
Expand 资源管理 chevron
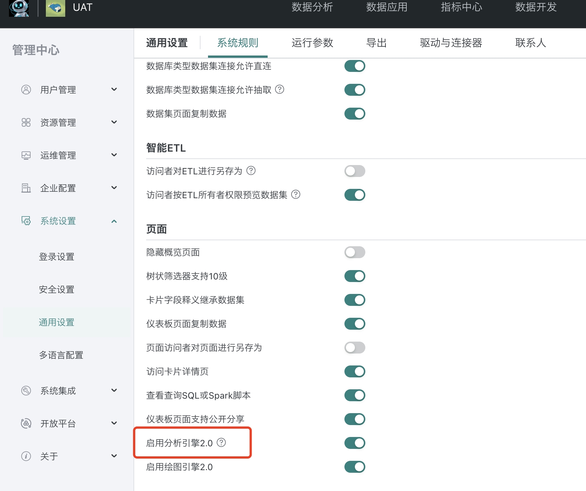114,122
